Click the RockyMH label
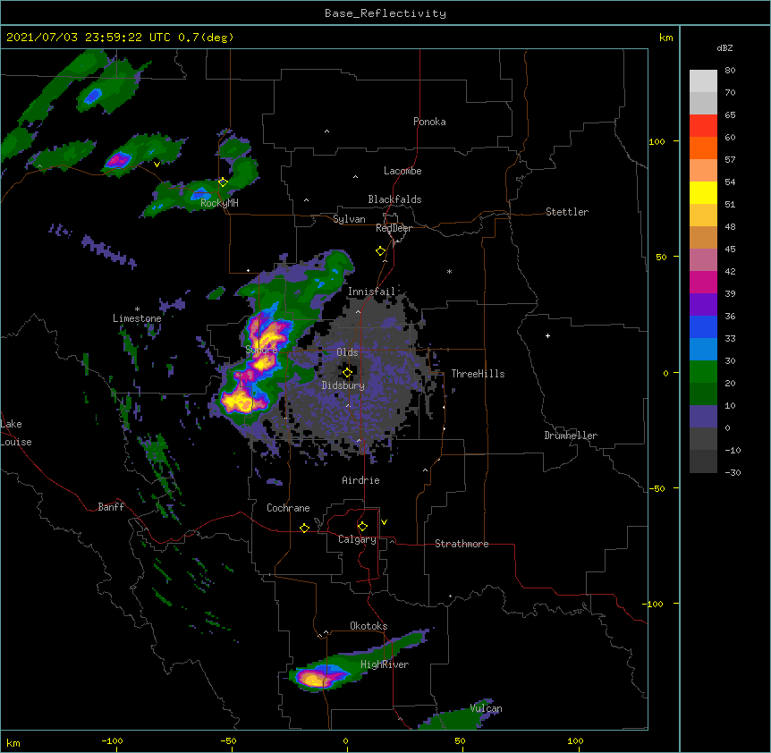 (x=219, y=203)
